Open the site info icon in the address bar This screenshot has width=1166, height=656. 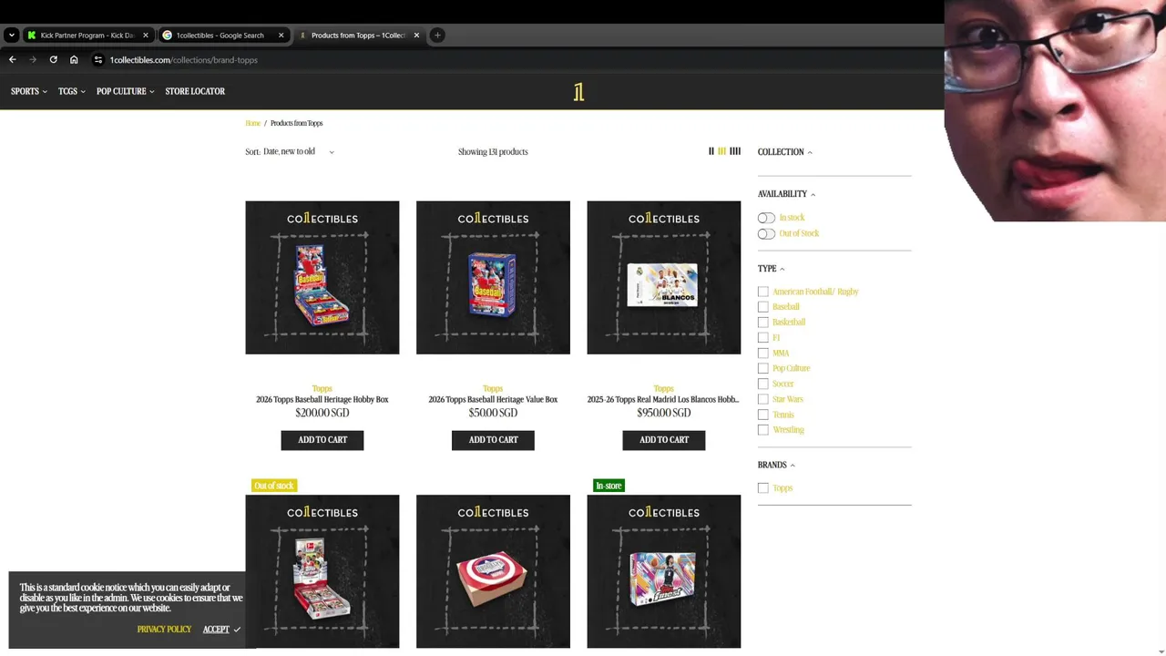pyautogui.click(x=98, y=60)
